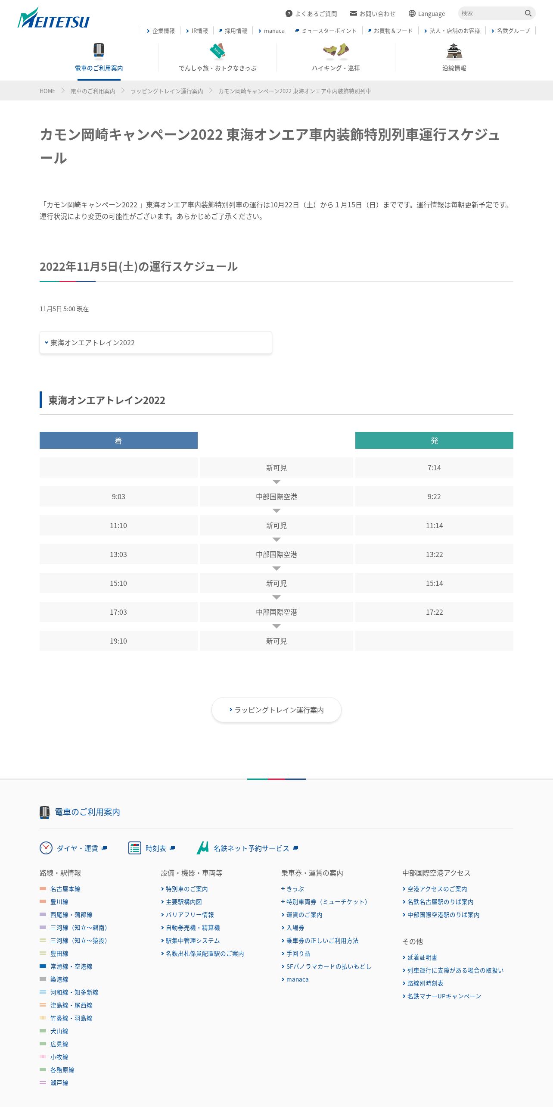
Task: Click the Meitetsu logo
Action: [x=53, y=18]
